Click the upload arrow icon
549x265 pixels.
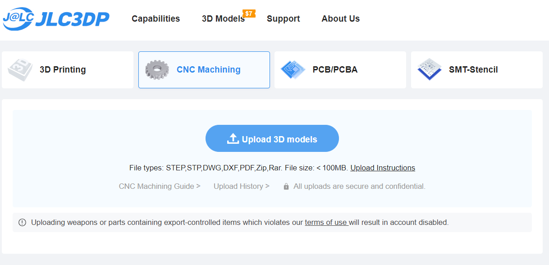tap(233, 139)
